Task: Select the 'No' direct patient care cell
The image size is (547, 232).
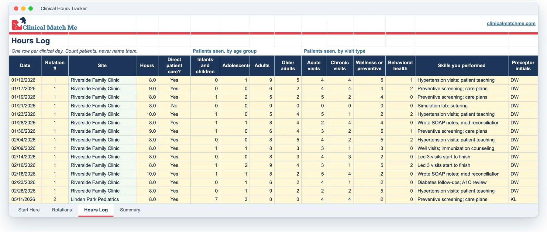Action: click(174, 106)
